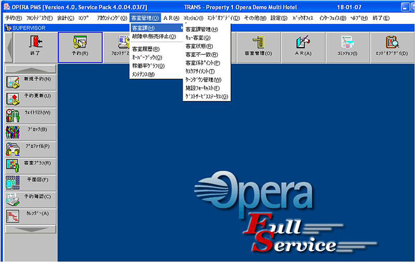The image size is (415, 262).
Task: Select 故障中/販売停止(O) from the dropdown menu
Action: pos(154,36)
